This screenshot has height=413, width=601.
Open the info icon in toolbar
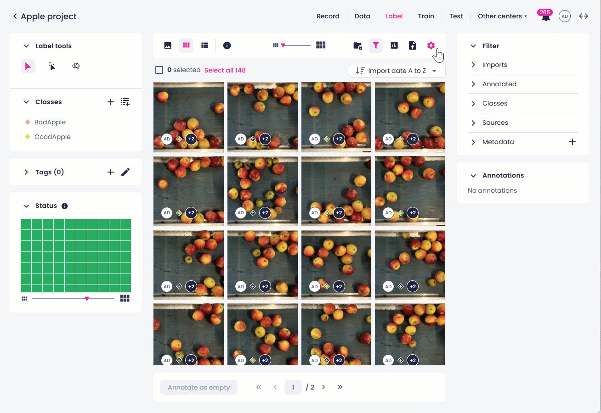[x=227, y=45]
